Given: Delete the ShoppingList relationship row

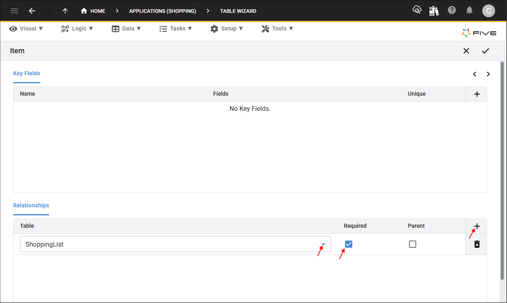Looking at the screenshot, I should coord(477,244).
